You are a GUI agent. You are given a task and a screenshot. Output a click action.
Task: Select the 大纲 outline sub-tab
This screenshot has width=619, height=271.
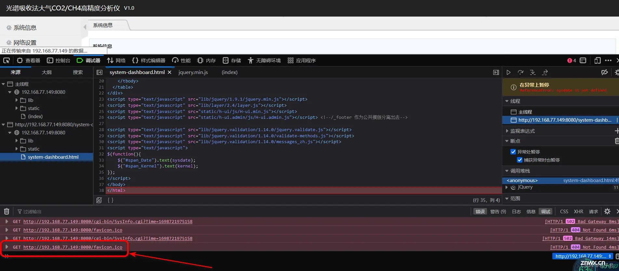click(x=46, y=72)
